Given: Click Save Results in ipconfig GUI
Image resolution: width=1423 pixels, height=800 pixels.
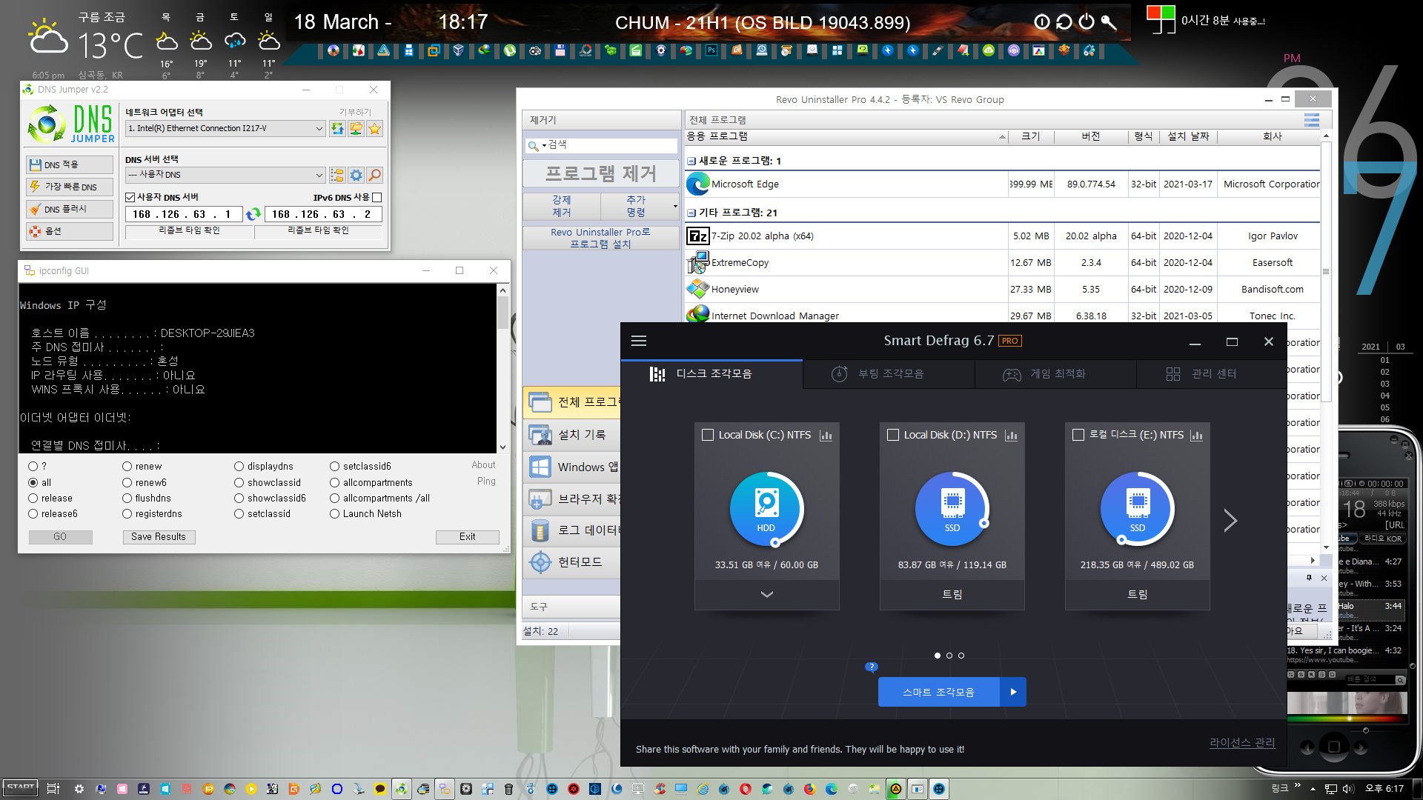Looking at the screenshot, I should click(x=159, y=537).
